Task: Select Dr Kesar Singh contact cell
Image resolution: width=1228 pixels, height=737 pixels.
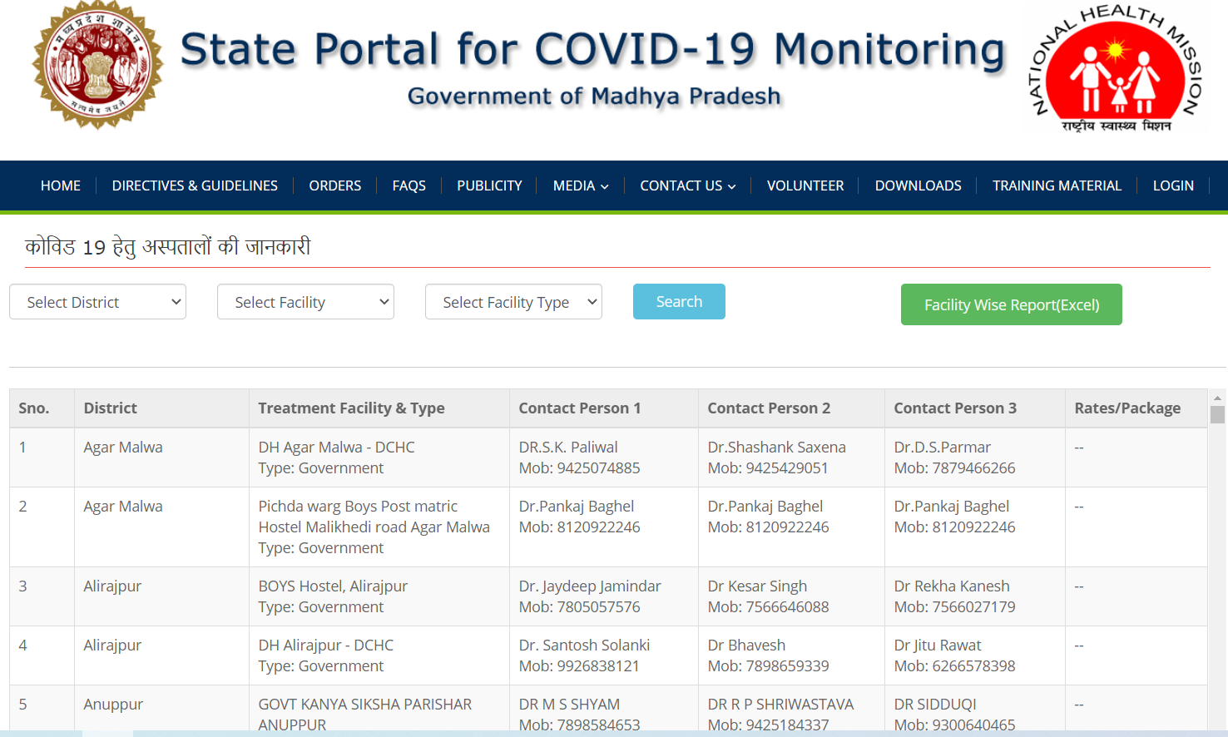Action: (x=791, y=596)
